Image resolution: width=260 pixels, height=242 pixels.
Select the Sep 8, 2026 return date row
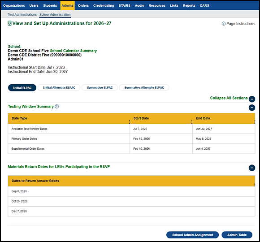[x=131, y=191]
